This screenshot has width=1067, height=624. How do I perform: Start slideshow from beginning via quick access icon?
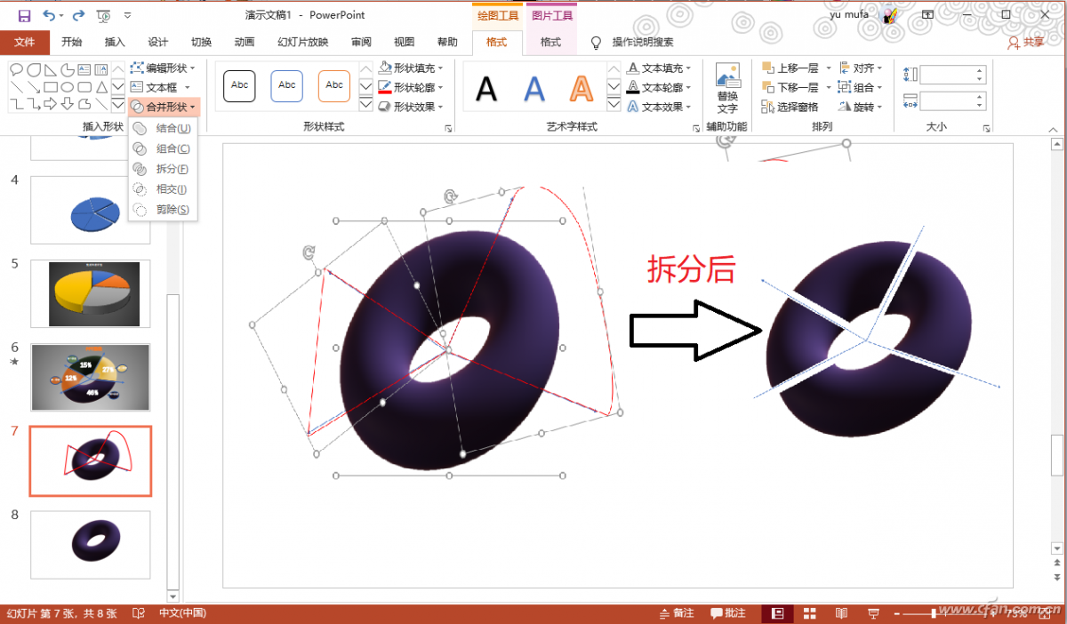pos(104,15)
